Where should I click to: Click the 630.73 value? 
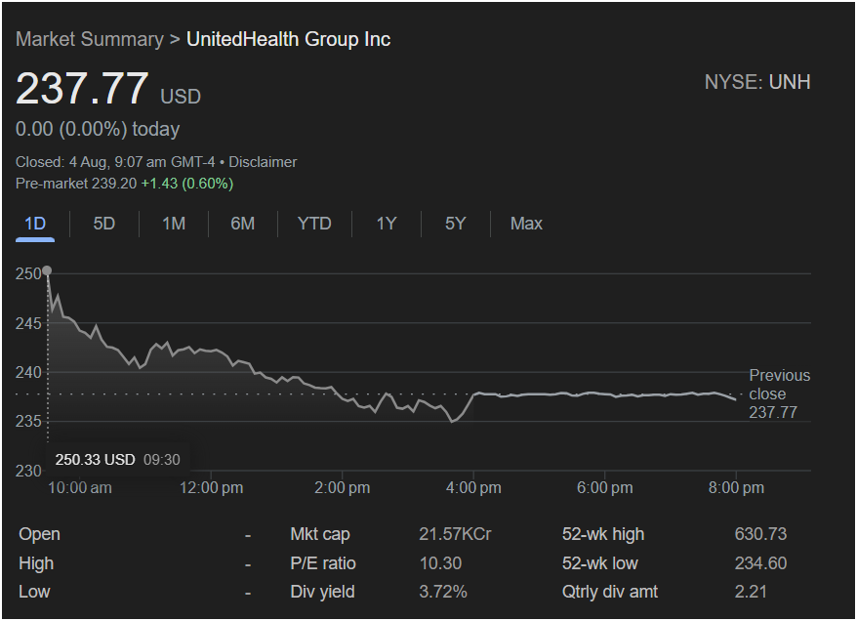(x=760, y=534)
